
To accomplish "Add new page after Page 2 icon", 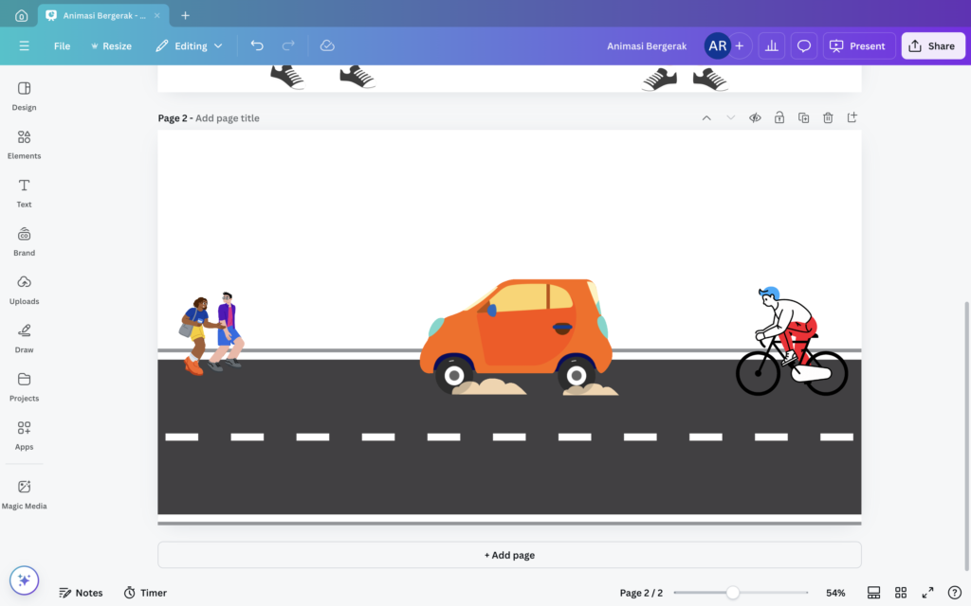I will pos(852,117).
